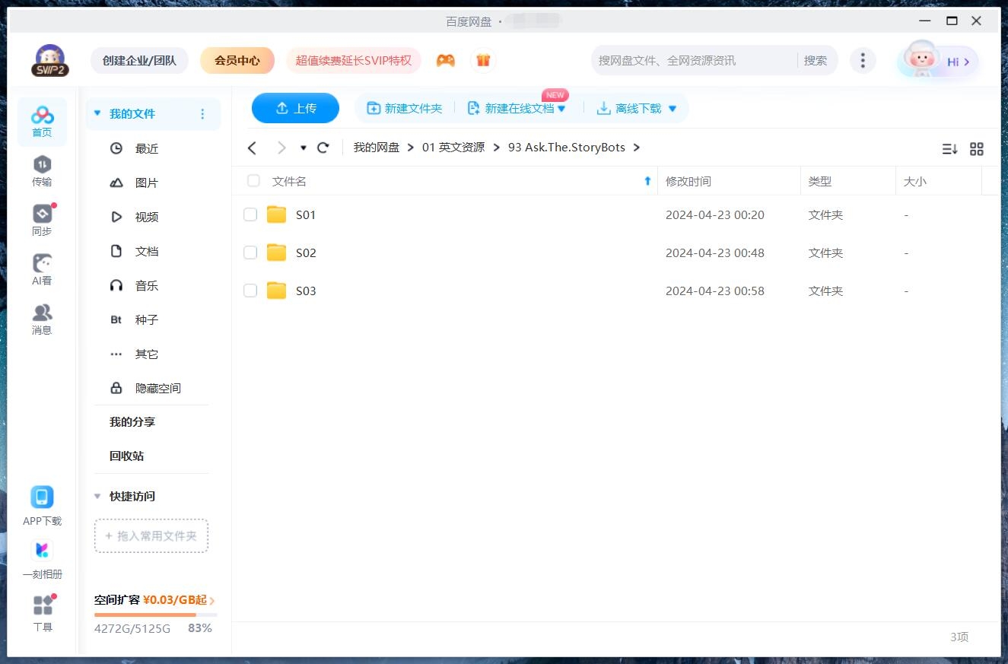Select the AI看 sidebar icon
Screen dimensions: 1008x664
point(42,268)
